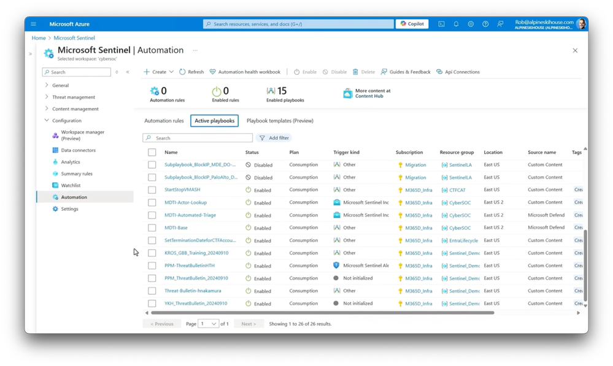The height and width of the screenshot is (366, 613).
Task: Open SetTerminationDateforCTFAccou playbook
Action: click(200, 240)
